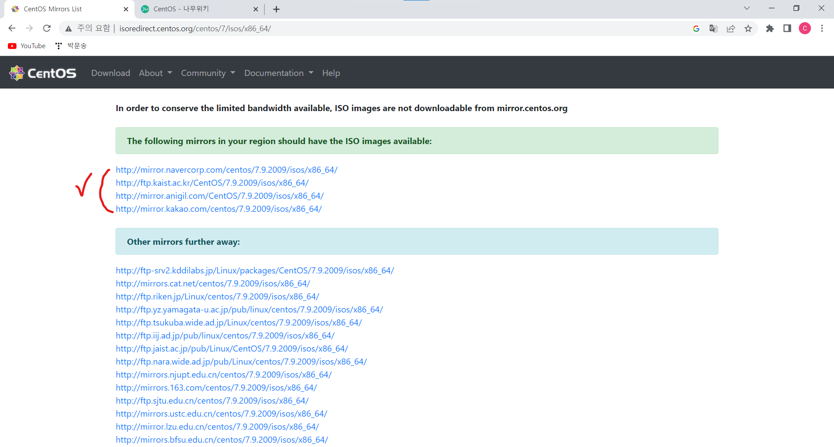This screenshot has height=447, width=834.
Task: Open the mirrors.ustc.edu.cn mirror link
Action: (222, 414)
